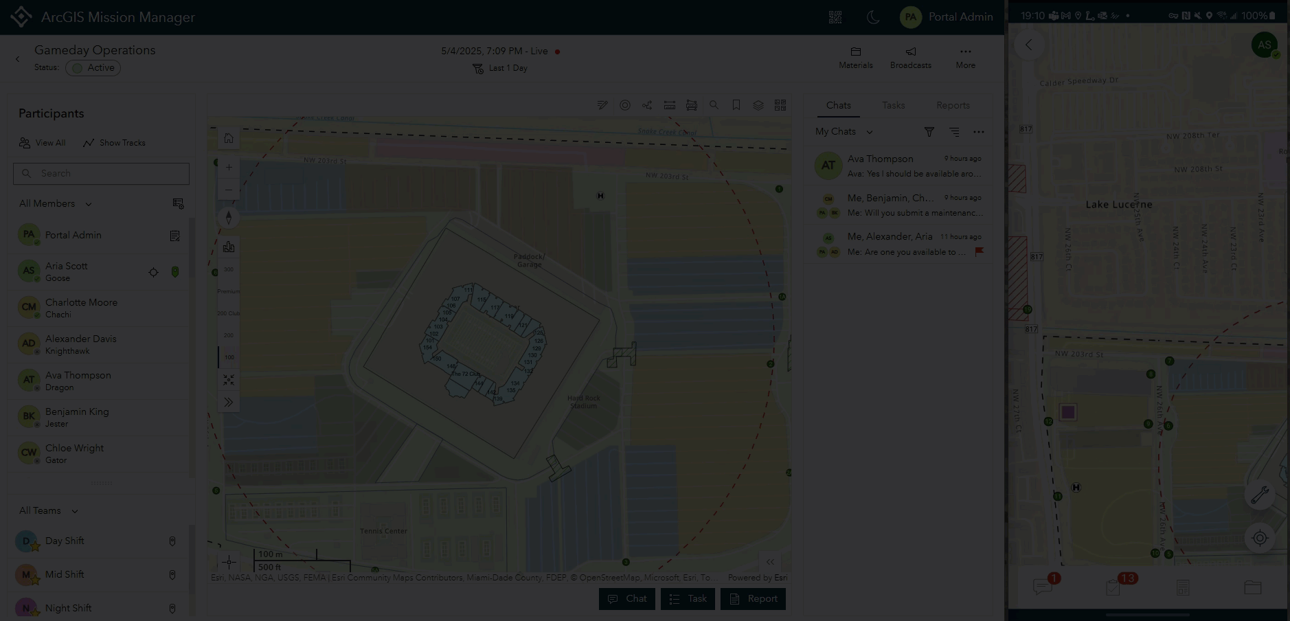Select the circular target tool above map
The width and height of the screenshot is (1290, 621).
click(x=625, y=105)
